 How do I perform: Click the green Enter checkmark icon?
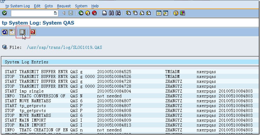tap(4, 13)
